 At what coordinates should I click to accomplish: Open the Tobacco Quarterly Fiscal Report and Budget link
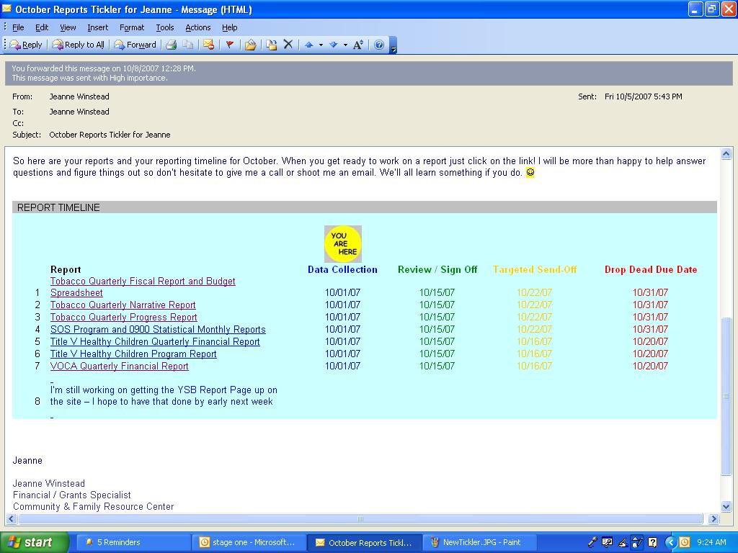[x=143, y=282]
